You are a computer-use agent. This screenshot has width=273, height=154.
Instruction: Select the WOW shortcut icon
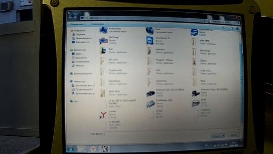pyautogui.click(x=195, y=104)
